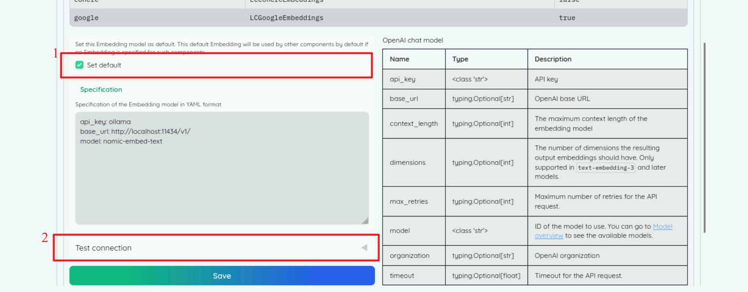748x292 pixels.
Task: Expand the Test connection section
Action: click(222, 248)
